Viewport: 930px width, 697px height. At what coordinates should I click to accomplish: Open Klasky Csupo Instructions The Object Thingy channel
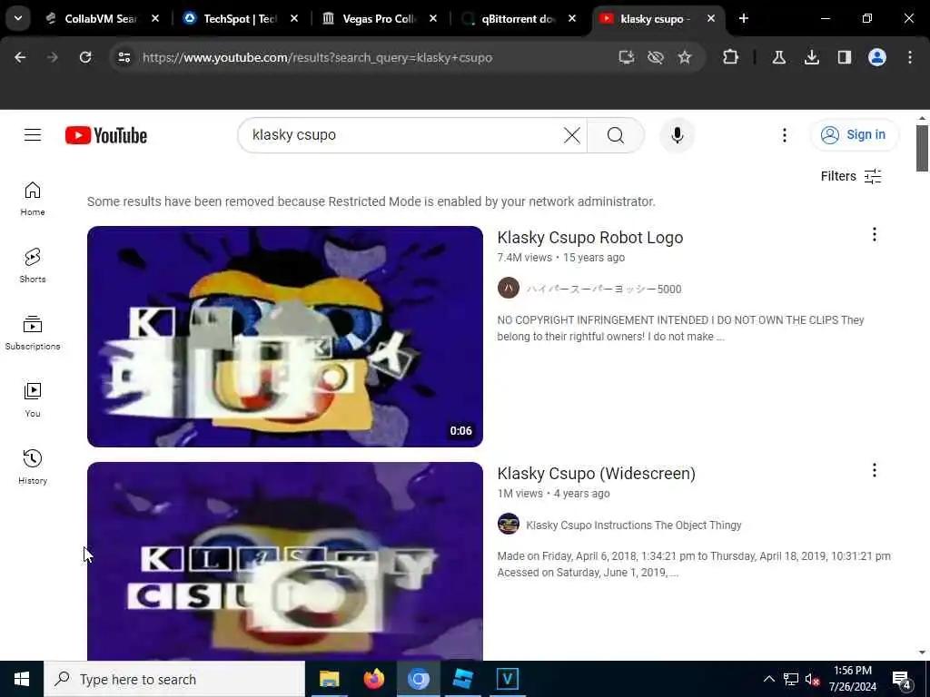click(x=633, y=525)
